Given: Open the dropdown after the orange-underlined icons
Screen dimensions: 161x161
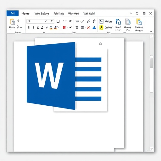Looking at the screenshot, I should pos(59,28).
